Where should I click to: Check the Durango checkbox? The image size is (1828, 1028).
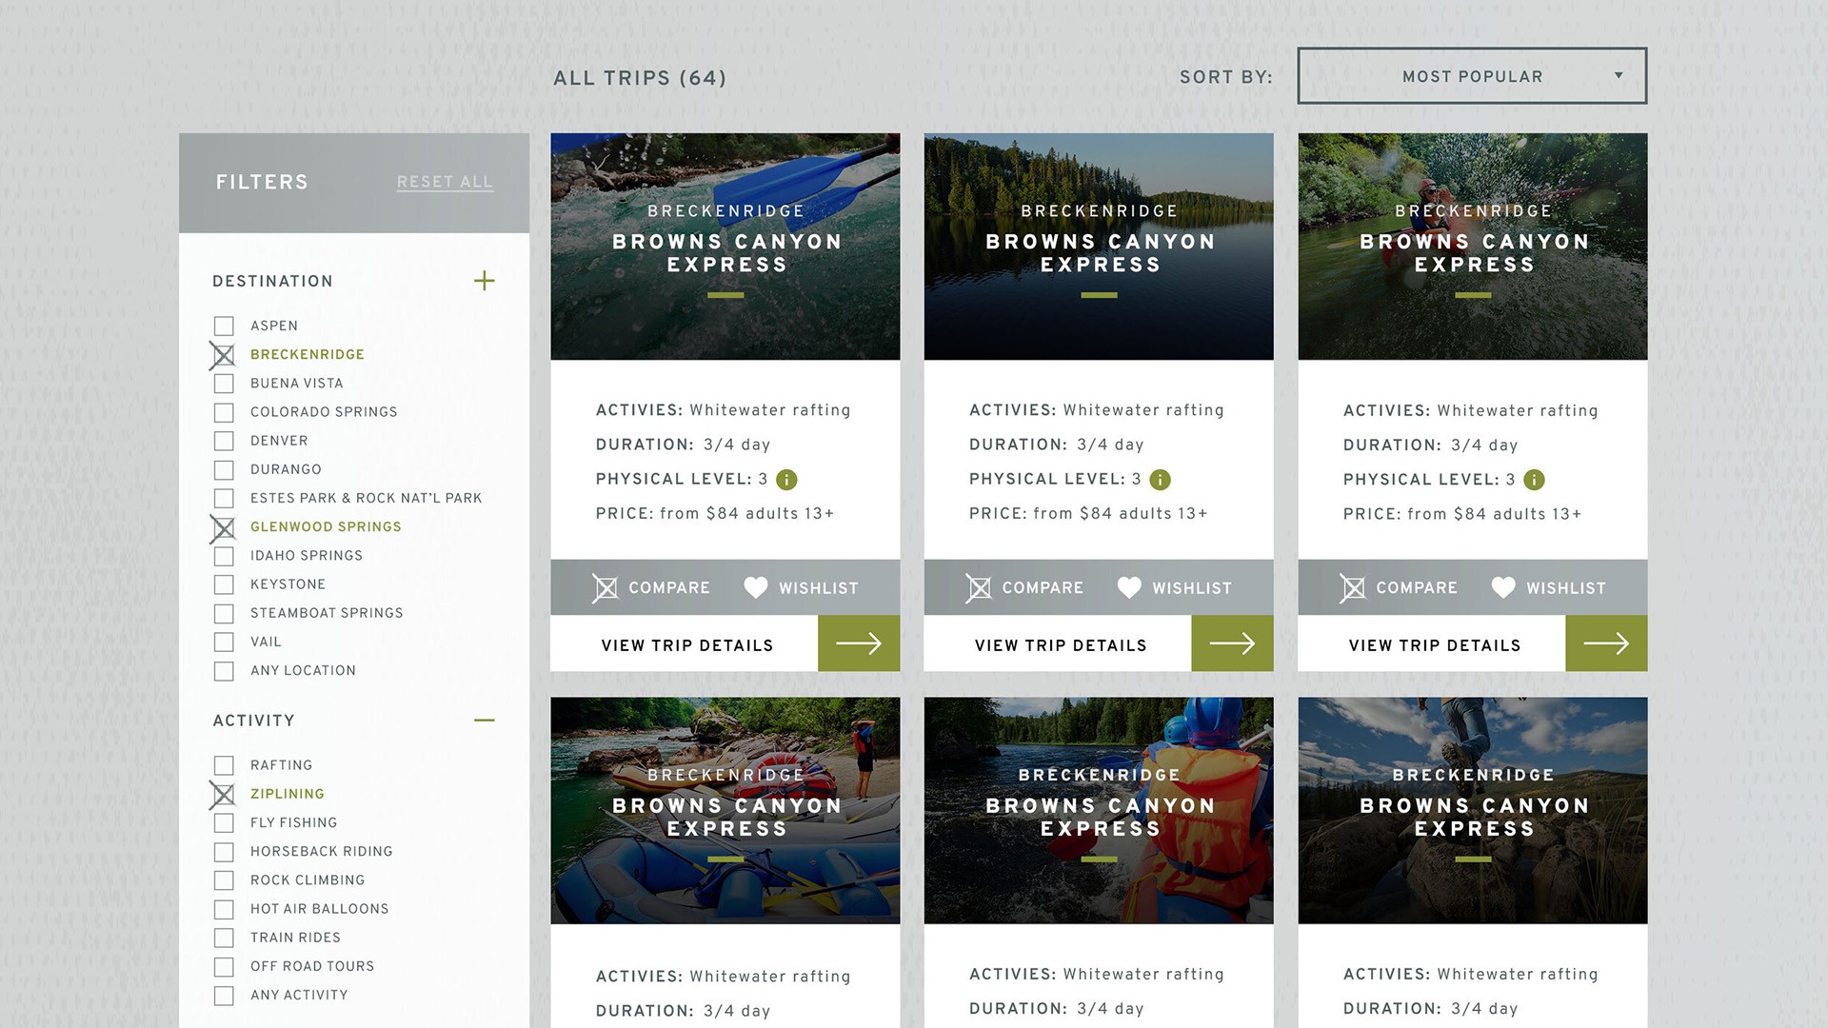[x=224, y=470]
